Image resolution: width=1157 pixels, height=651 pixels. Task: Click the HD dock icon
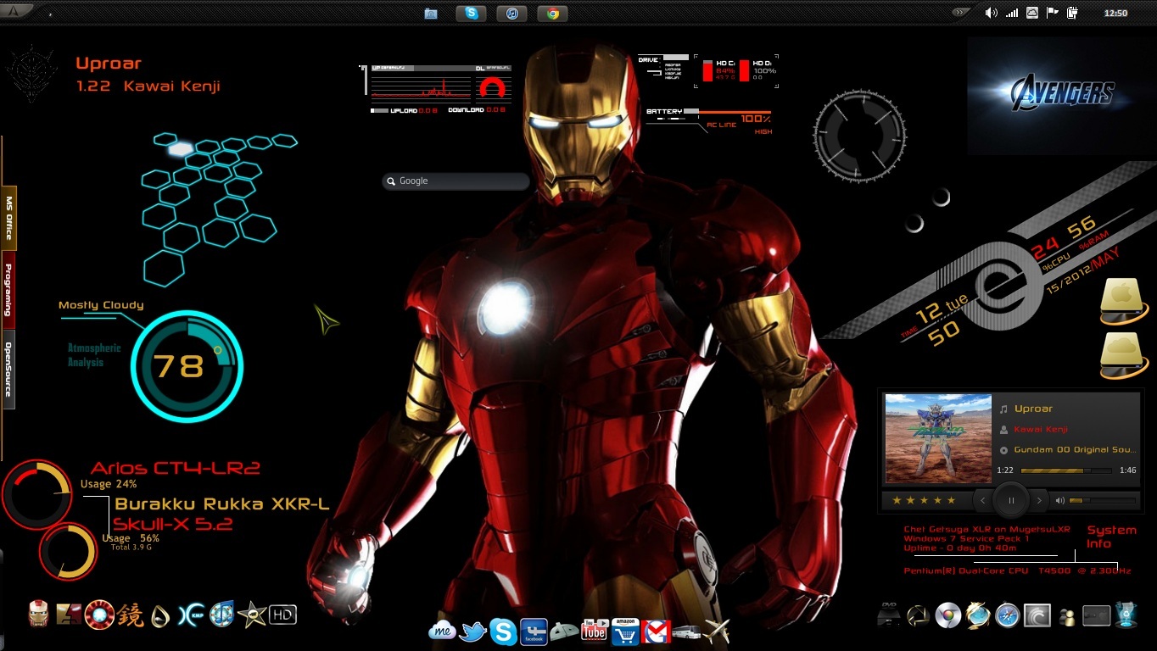(x=282, y=615)
